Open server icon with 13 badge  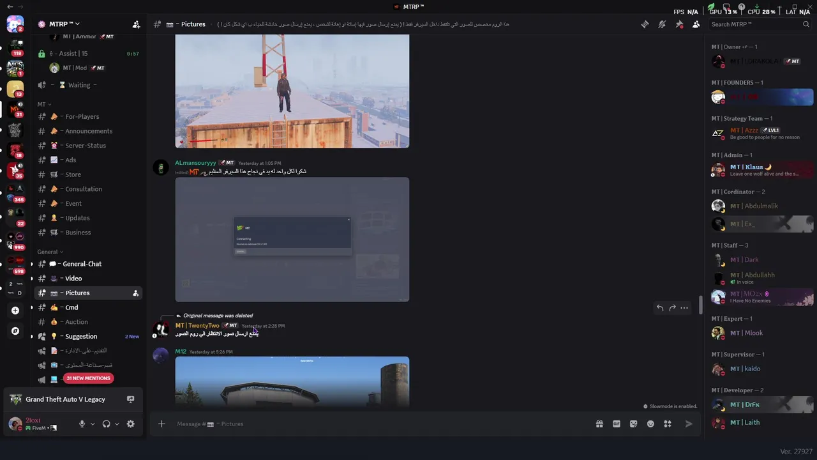[15, 89]
